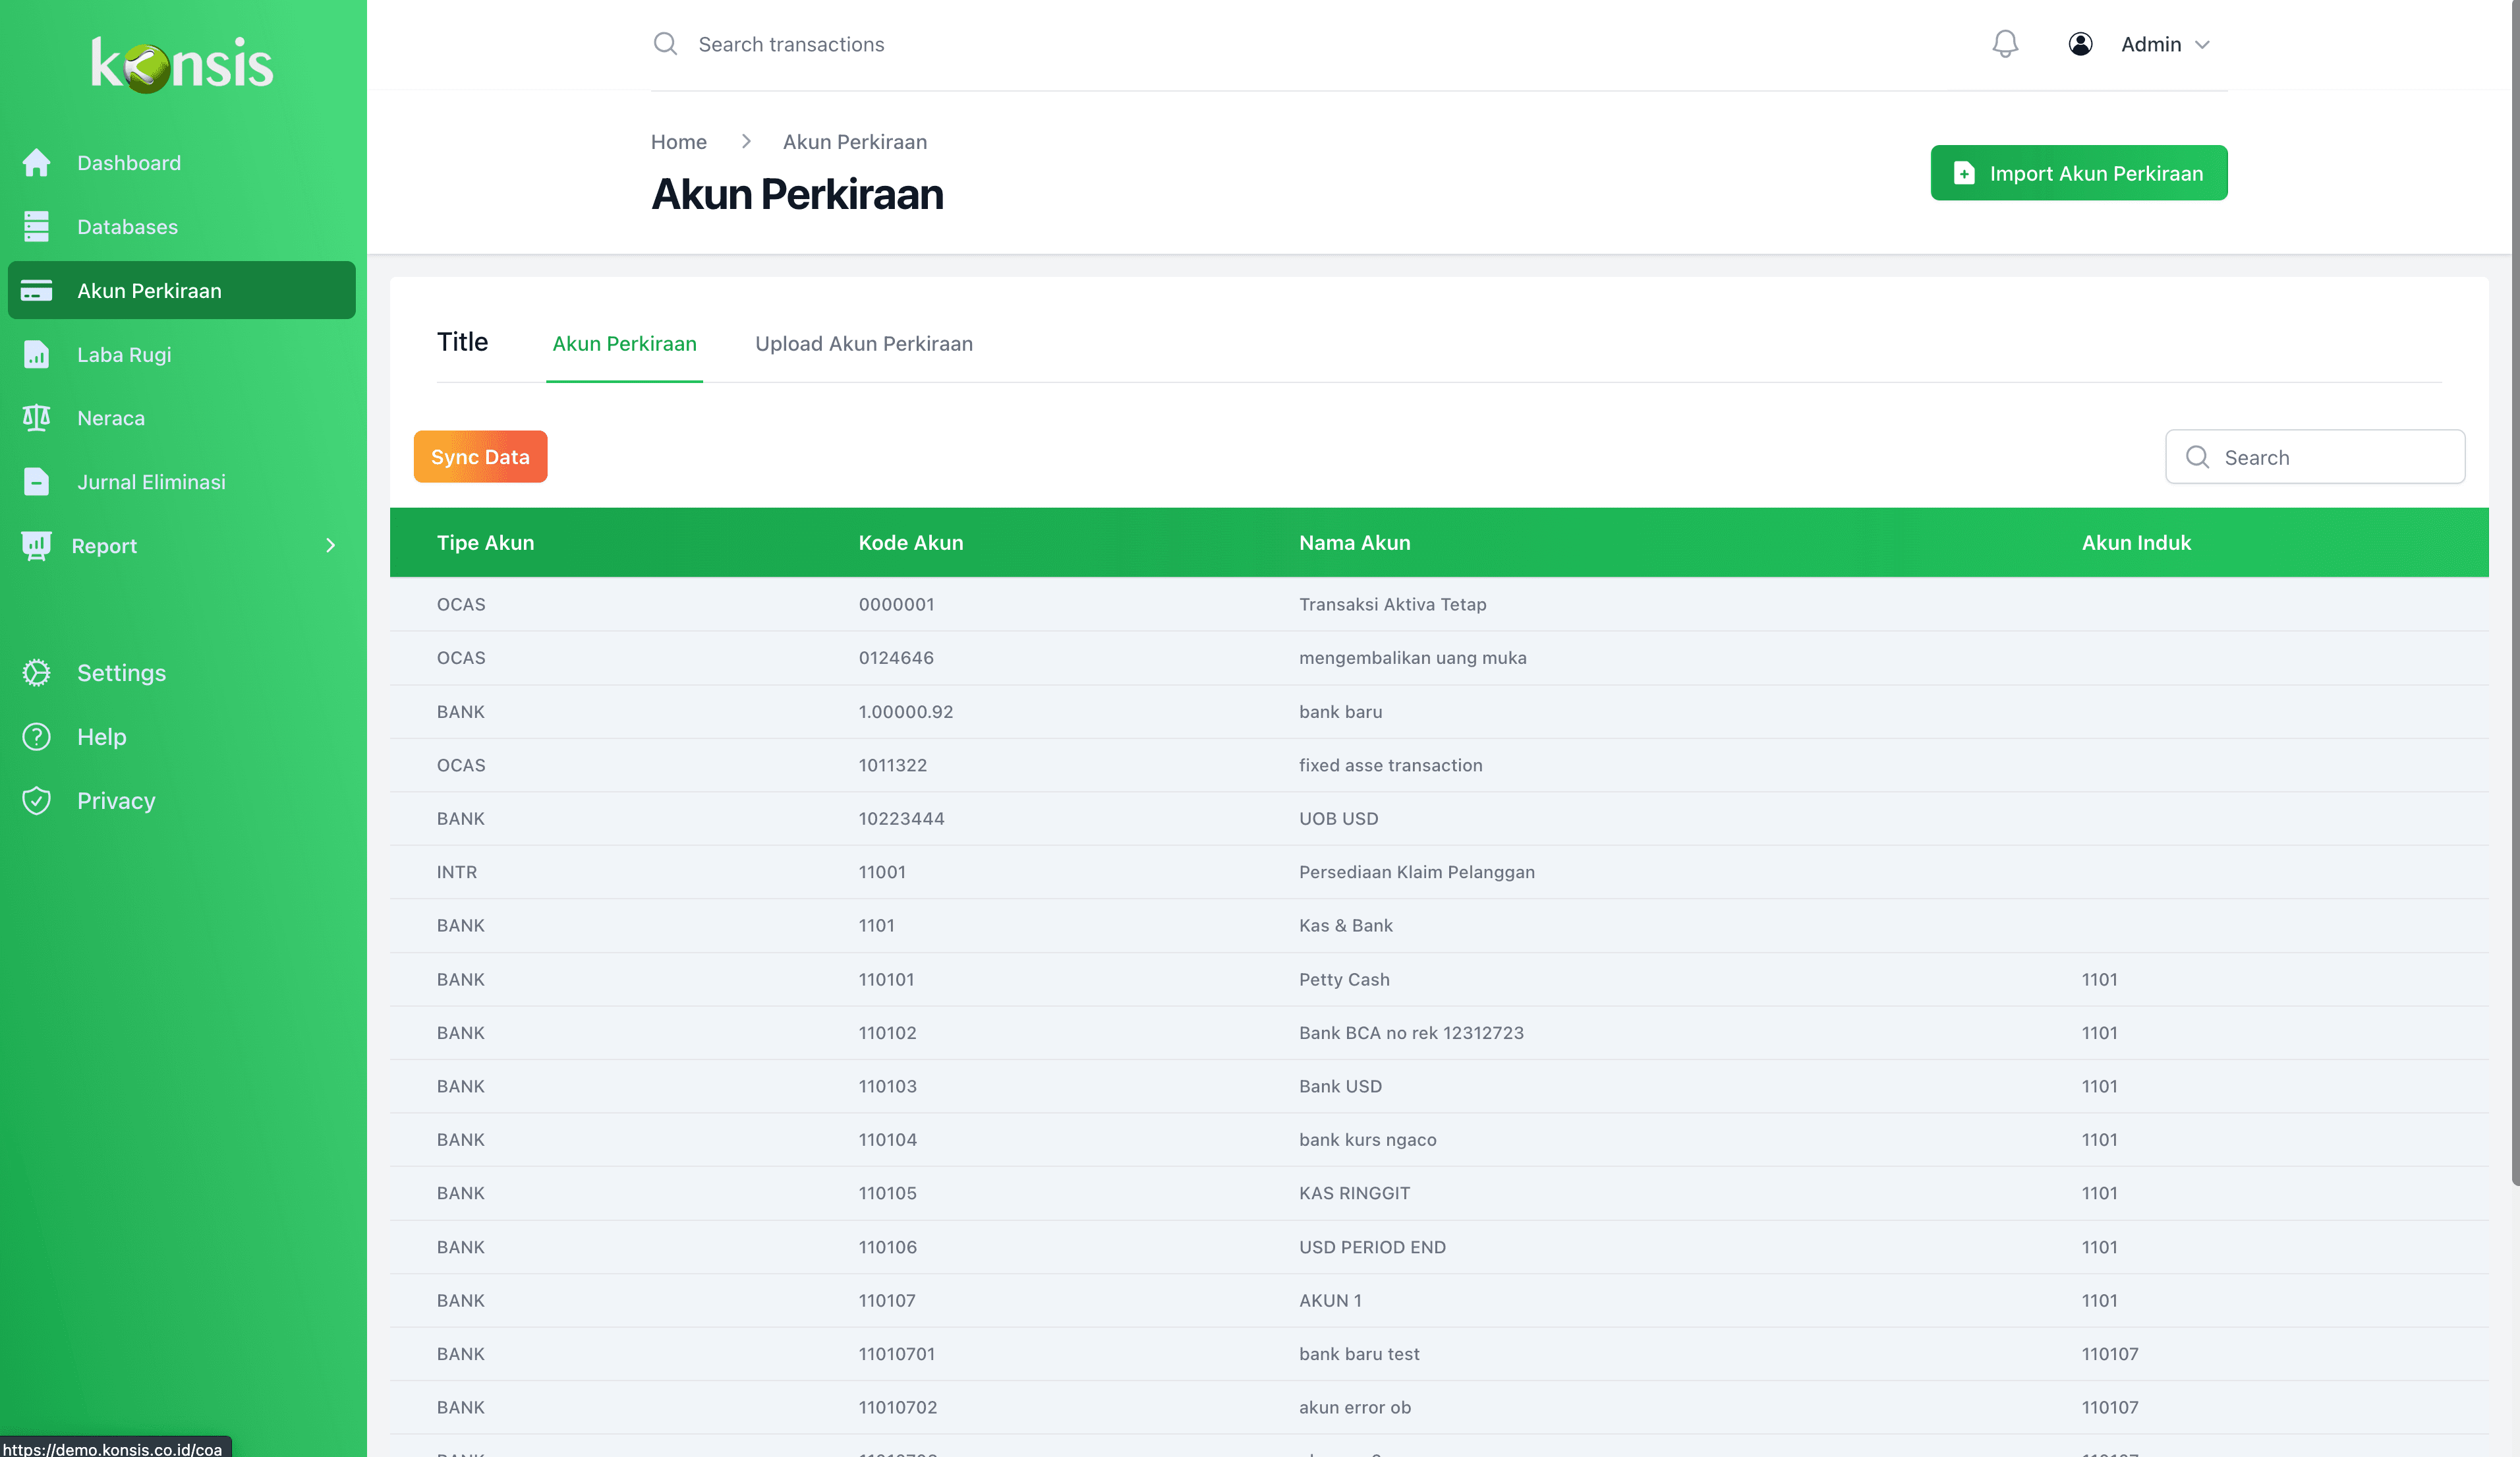Screen dimensions: 2520x1457
Task: Click the Dashboard home icon
Action: coord(37,162)
